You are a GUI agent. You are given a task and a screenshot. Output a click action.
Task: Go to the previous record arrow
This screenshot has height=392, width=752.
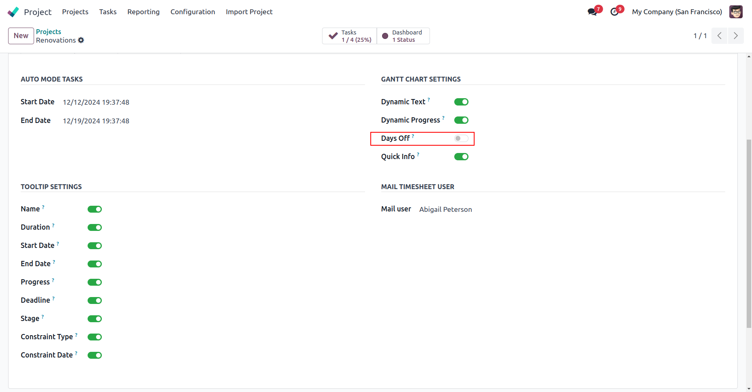coord(719,36)
